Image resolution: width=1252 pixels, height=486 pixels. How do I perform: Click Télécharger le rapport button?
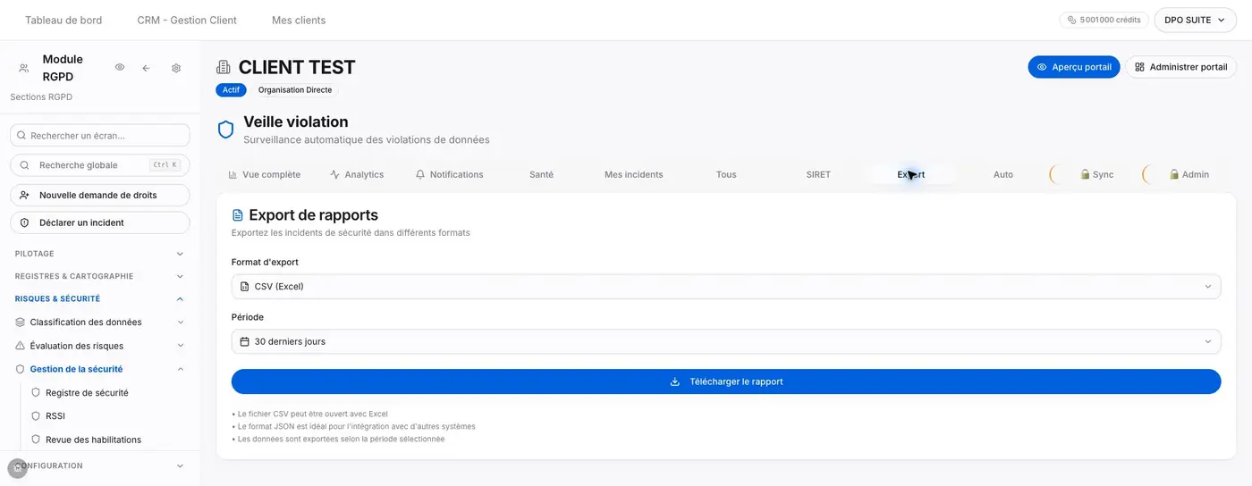click(726, 381)
